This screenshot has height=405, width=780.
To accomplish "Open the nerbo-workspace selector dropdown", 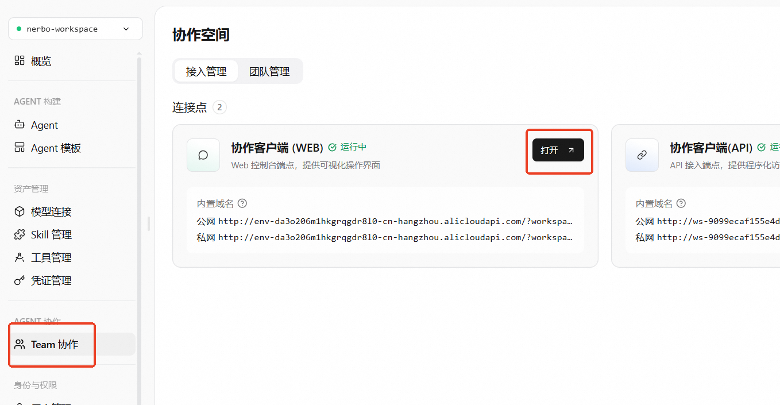I will (75, 29).
